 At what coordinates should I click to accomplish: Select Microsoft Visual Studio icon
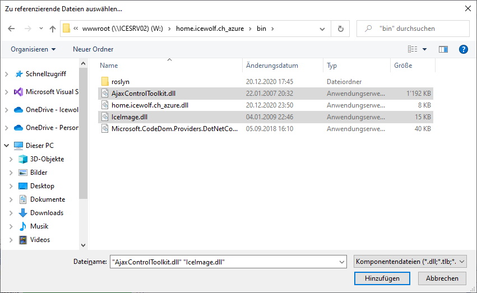point(18,92)
